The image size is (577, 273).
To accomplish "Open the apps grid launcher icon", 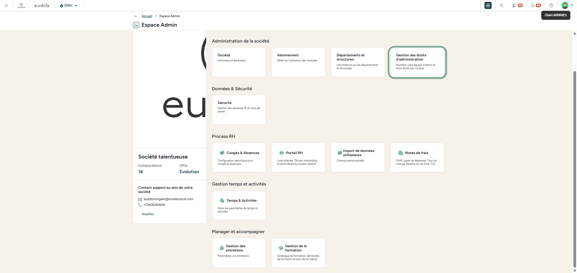I will click(x=6, y=5).
